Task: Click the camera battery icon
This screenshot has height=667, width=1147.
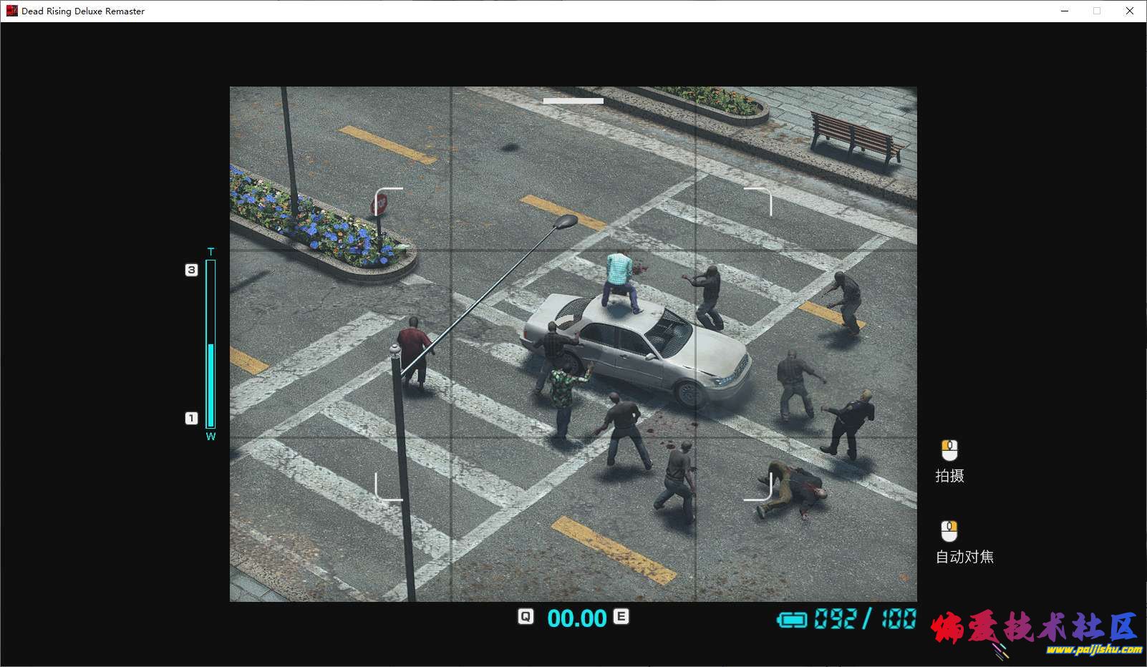Action: point(792,619)
